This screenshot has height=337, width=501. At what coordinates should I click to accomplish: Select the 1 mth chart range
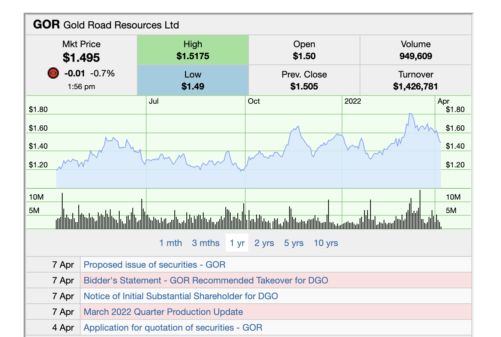[x=171, y=243]
